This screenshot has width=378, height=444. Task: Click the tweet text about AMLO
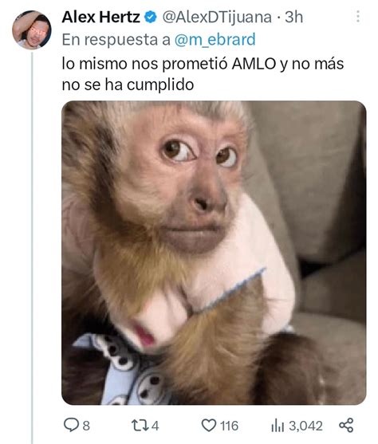203,74
